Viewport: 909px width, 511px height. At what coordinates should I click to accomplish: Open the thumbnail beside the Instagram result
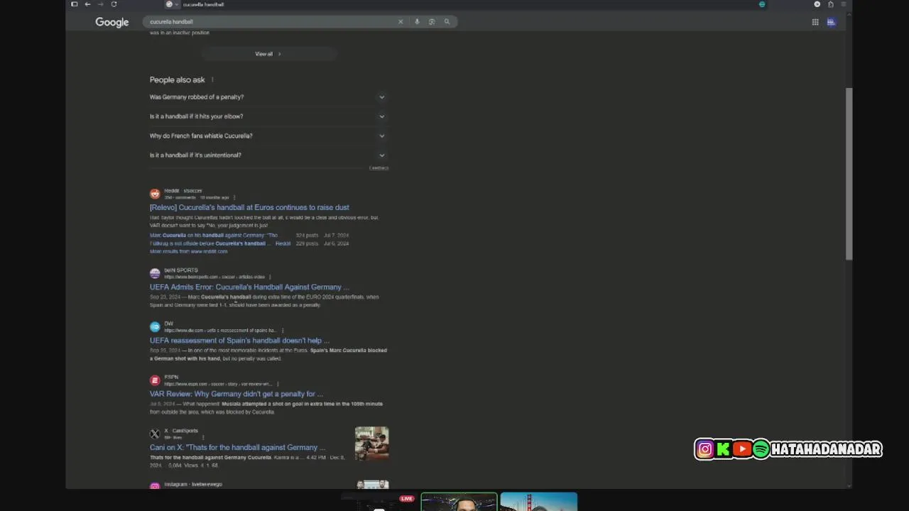click(372, 485)
